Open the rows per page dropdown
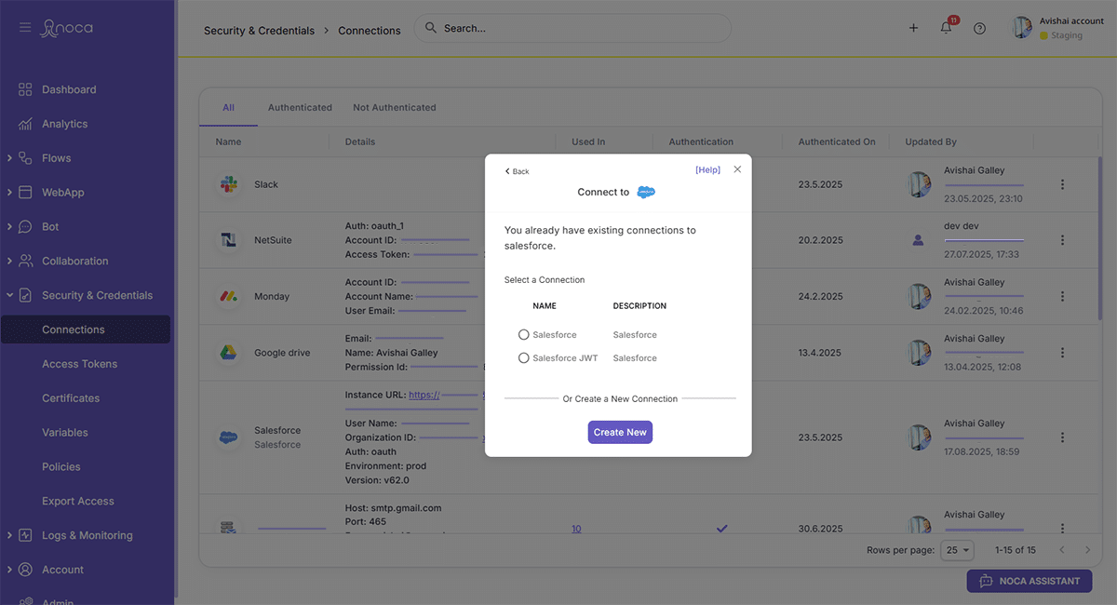The width and height of the screenshot is (1117, 605). coord(957,550)
